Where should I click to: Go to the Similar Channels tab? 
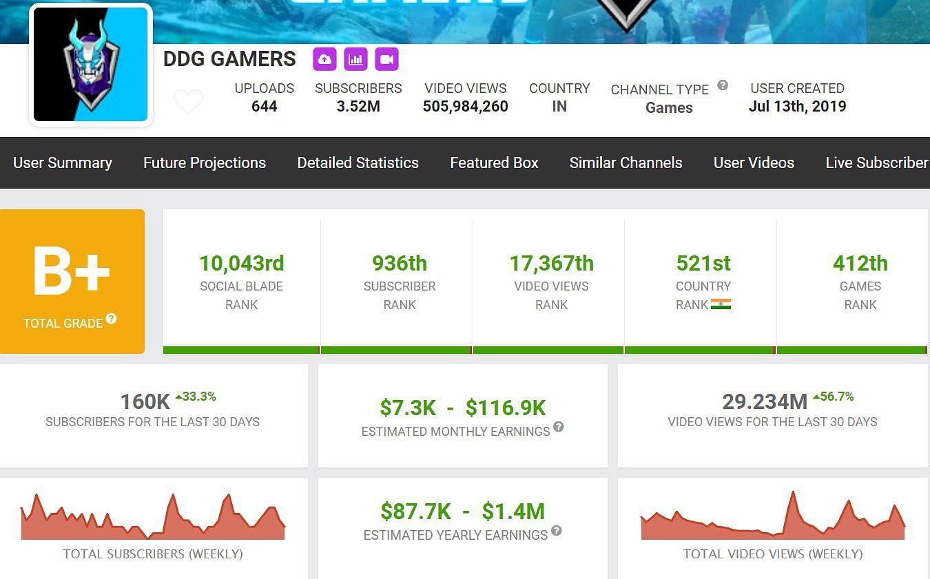[626, 163]
